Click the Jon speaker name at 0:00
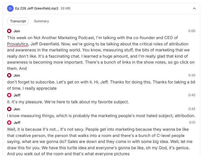 (17, 31)
